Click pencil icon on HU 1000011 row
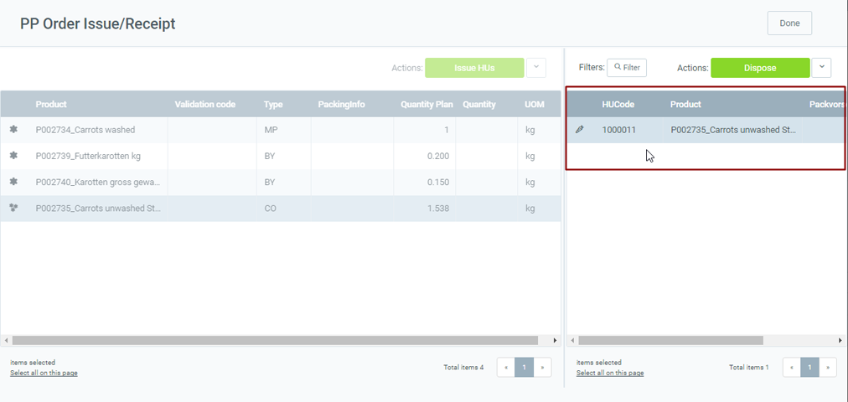848x402 pixels. [579, 130]
